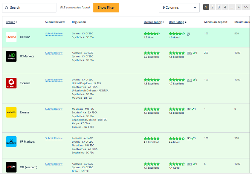Click 'Curacao - CW CBCS' in Exness row

pyautogui.click(x=83, y=127)
